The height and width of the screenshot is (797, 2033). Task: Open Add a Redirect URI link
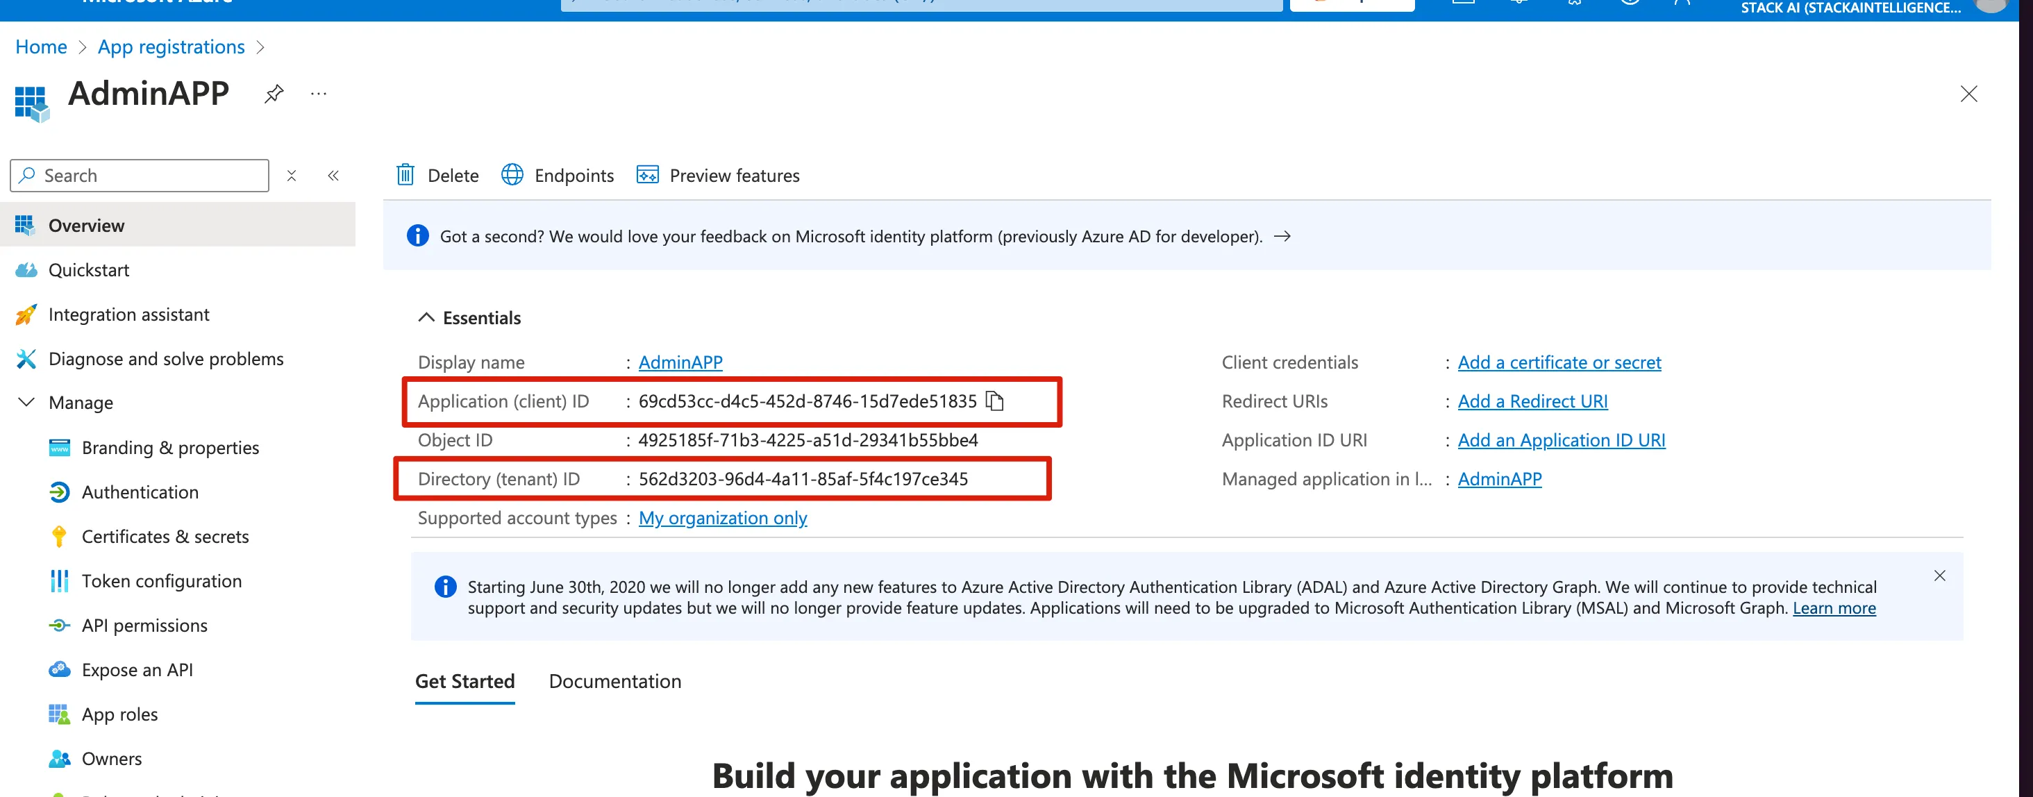[x=1532, y=401]
